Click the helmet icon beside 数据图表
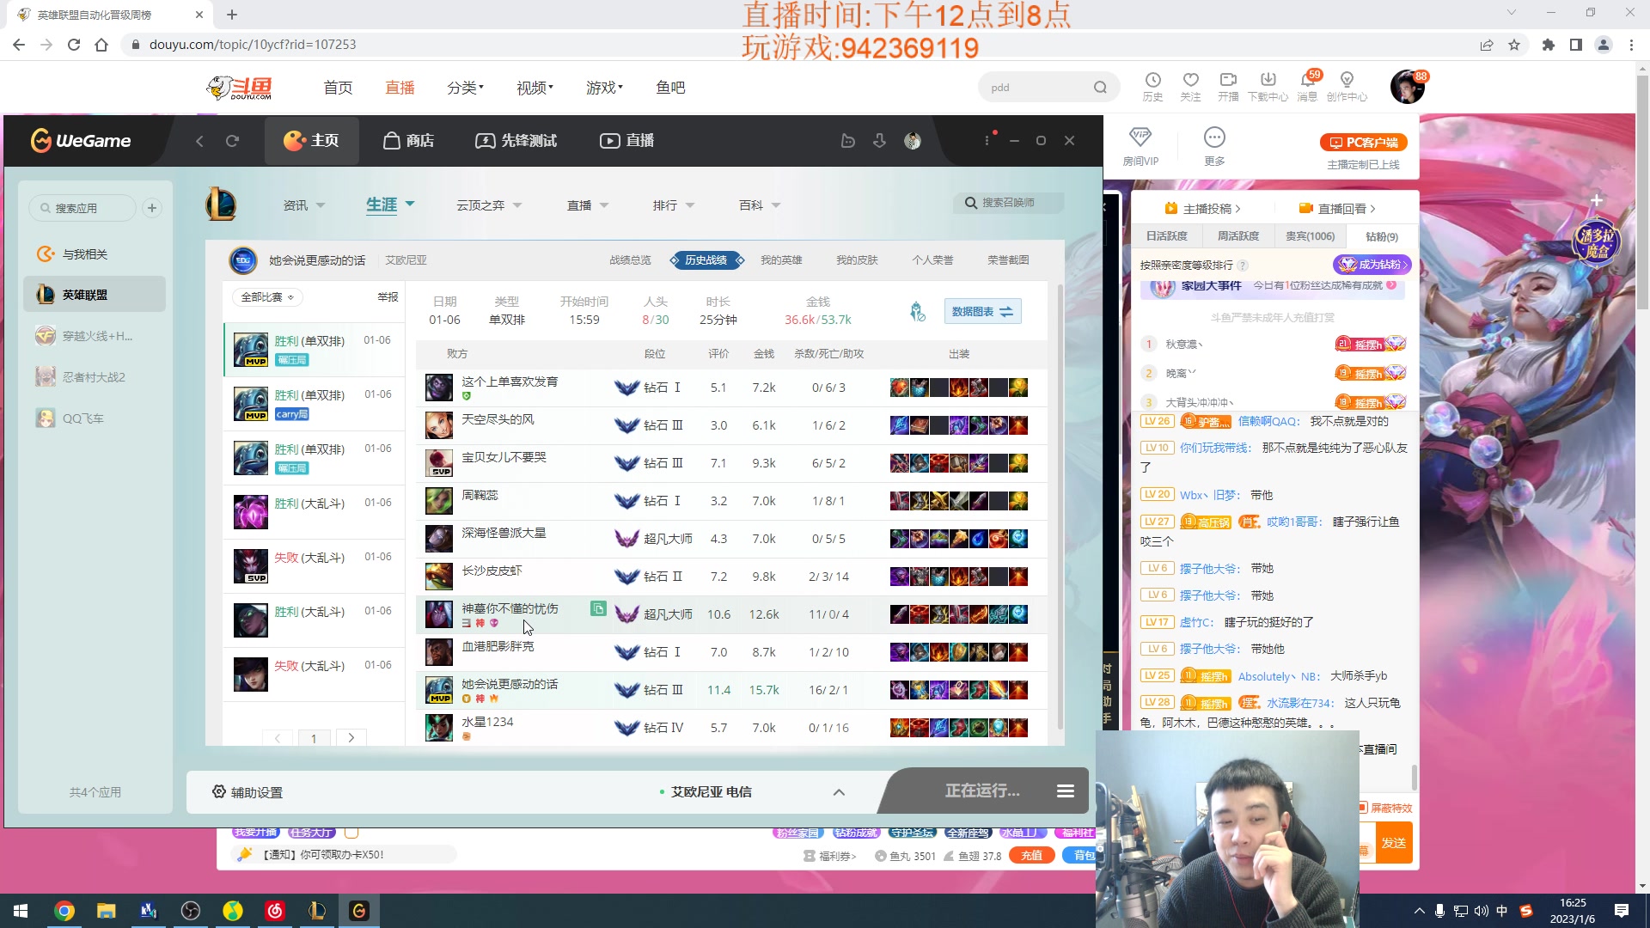Image resolution: width=1650 pixels, height=928 pixels. pyautogui.click(x=918, y=312)
